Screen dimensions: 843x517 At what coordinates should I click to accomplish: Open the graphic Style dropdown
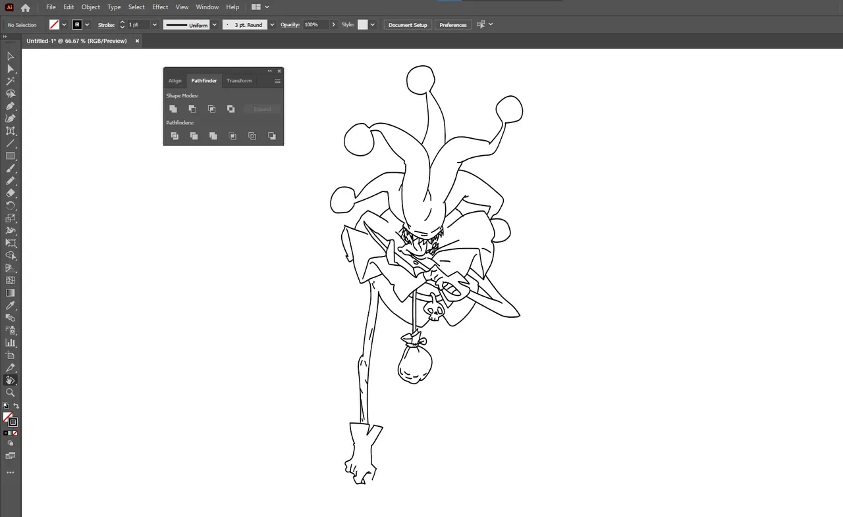[373, 25]
